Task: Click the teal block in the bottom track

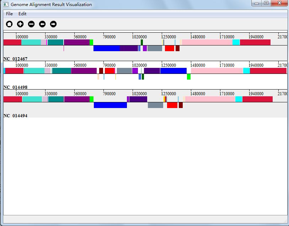Action: pos(56,99)
